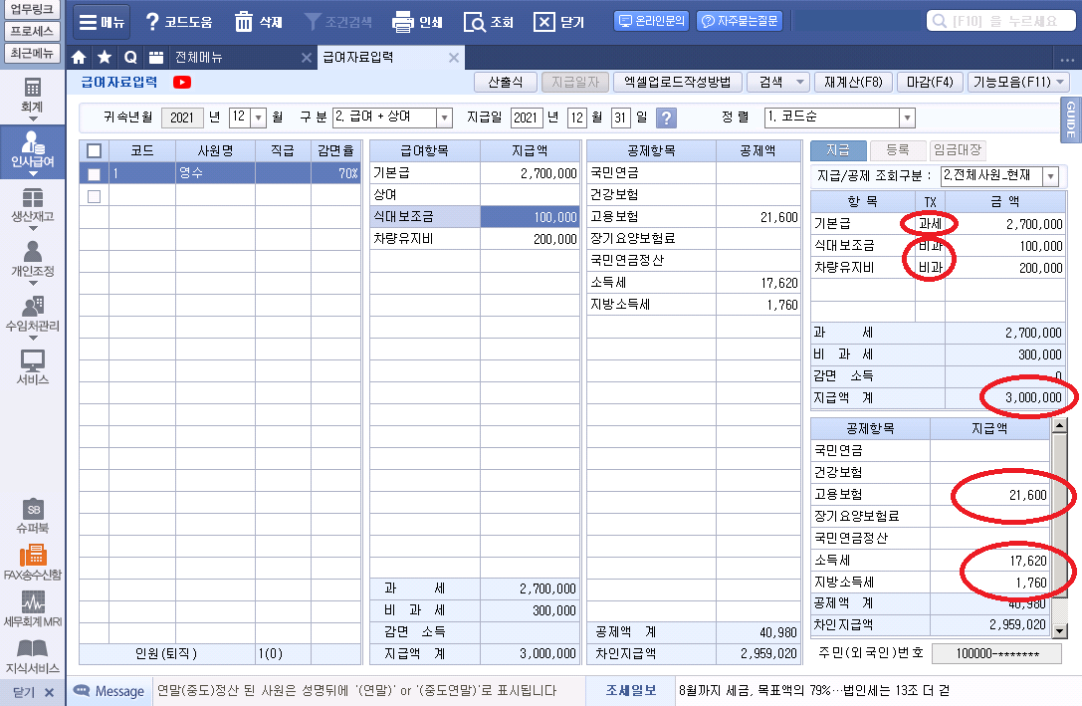Click the 산출식 button

[x=505, y=82]
